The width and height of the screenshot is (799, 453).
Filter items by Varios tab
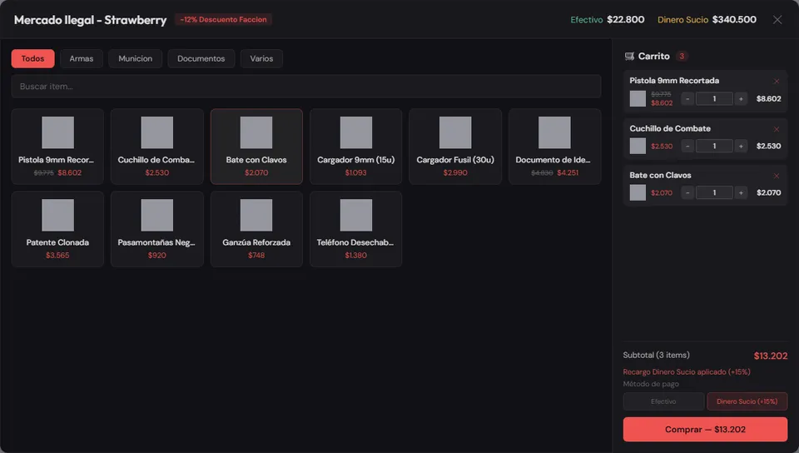pos(261,58)
